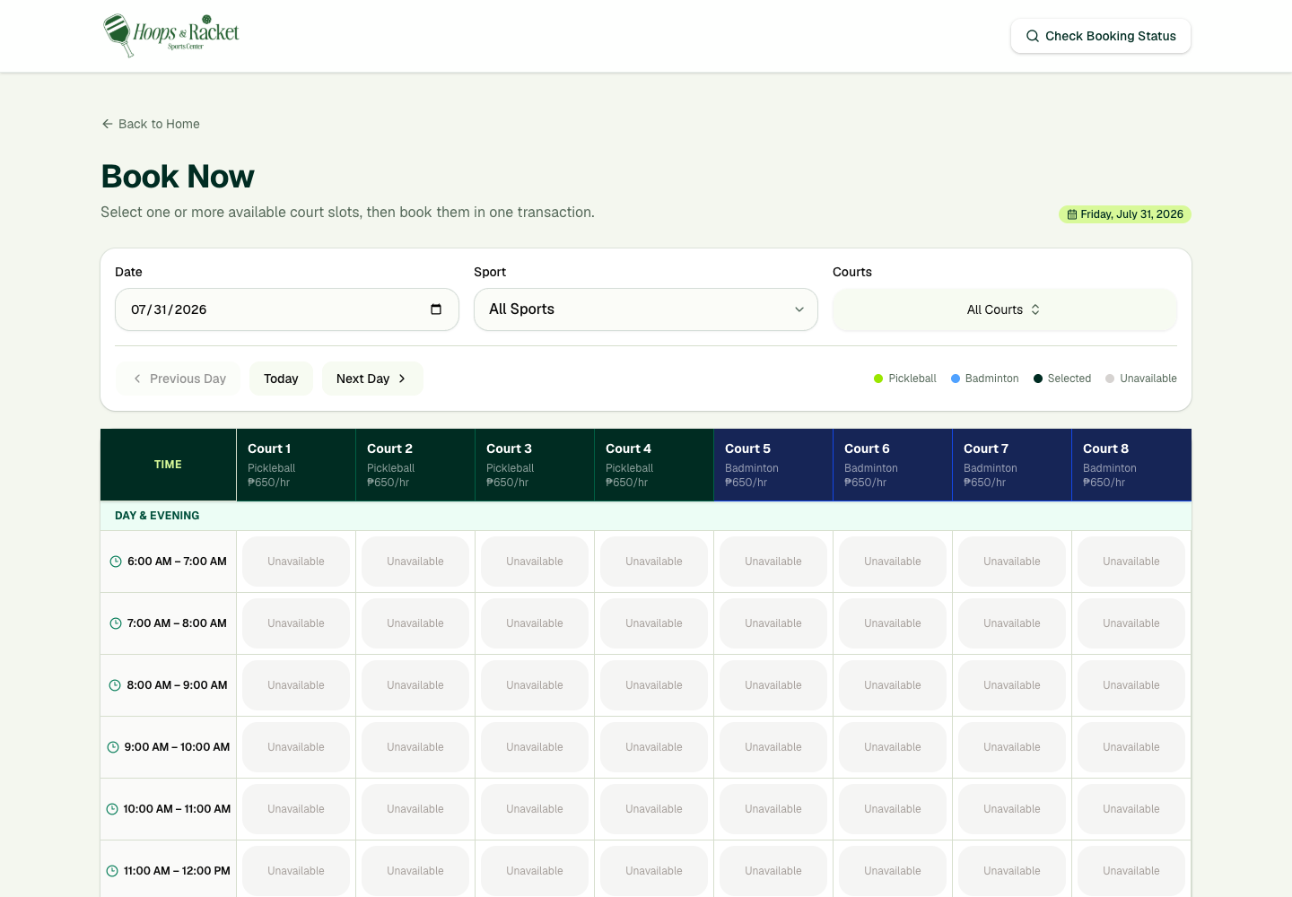Click the Friday, July 31, 2026 badge
Viewport: 1292px width, 897px height.
(x=1125, y=214)
